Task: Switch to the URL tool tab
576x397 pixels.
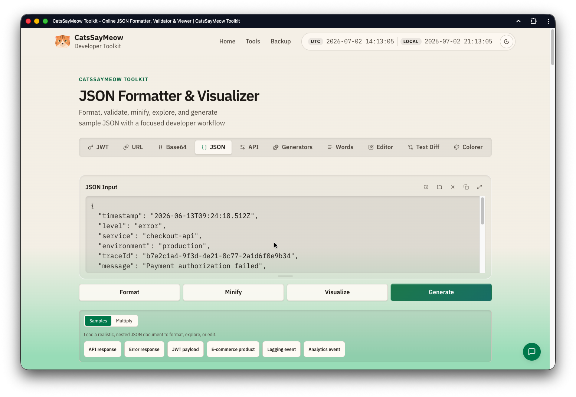Action: 133,147
